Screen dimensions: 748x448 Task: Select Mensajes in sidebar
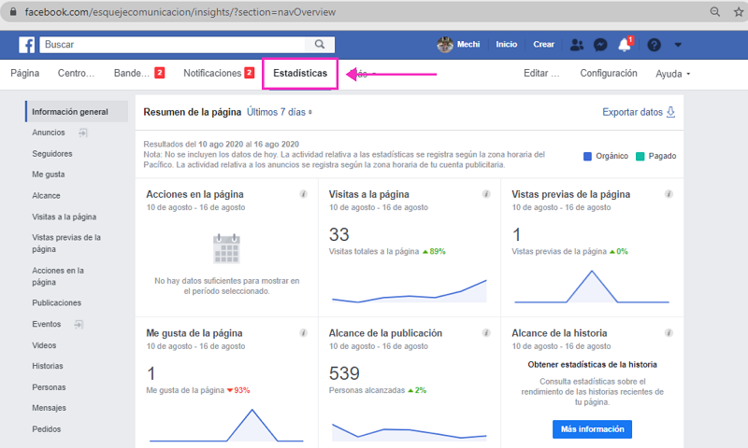(49, 408)
